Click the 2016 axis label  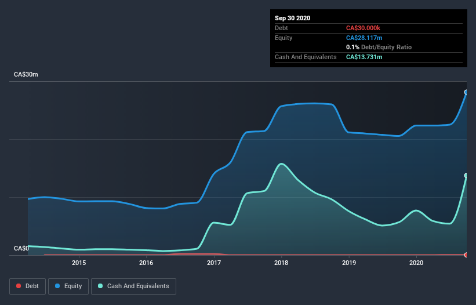tap(146, 263)
